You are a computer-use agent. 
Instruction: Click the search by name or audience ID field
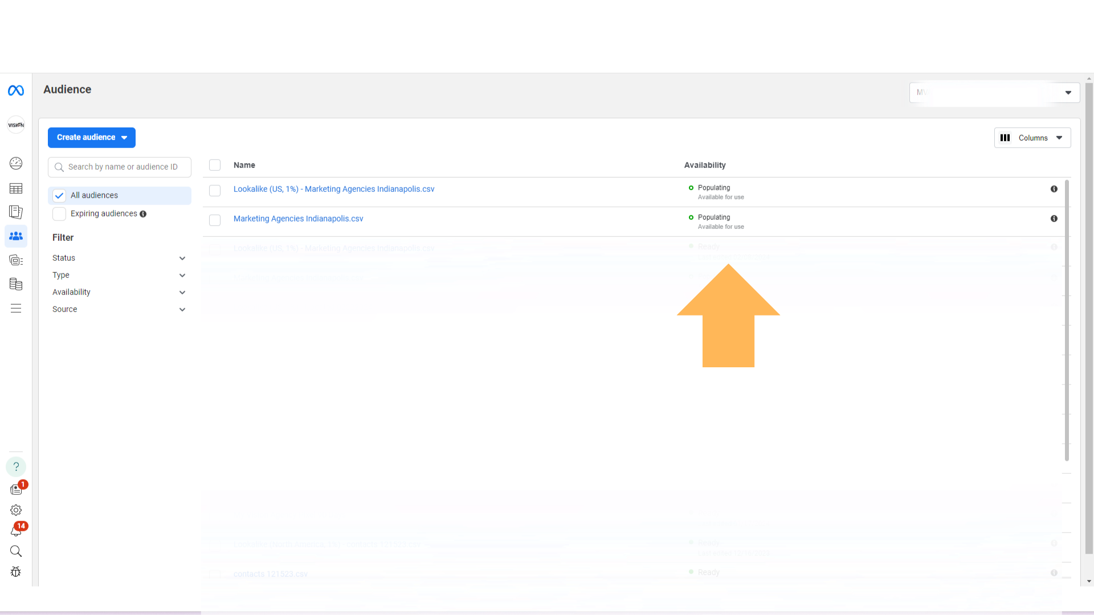tap(120, 167)
